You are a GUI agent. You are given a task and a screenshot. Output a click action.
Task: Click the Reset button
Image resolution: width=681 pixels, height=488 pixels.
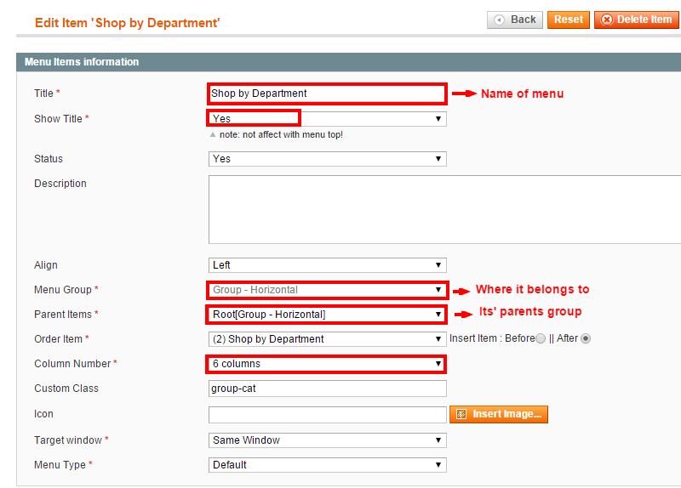(568, 20)
